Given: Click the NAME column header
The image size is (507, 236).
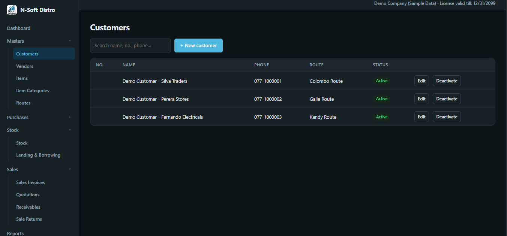Looking at the screenshot, I should tap(129, 65).
